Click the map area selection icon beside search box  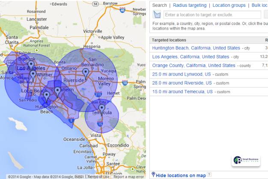[157, 15]
